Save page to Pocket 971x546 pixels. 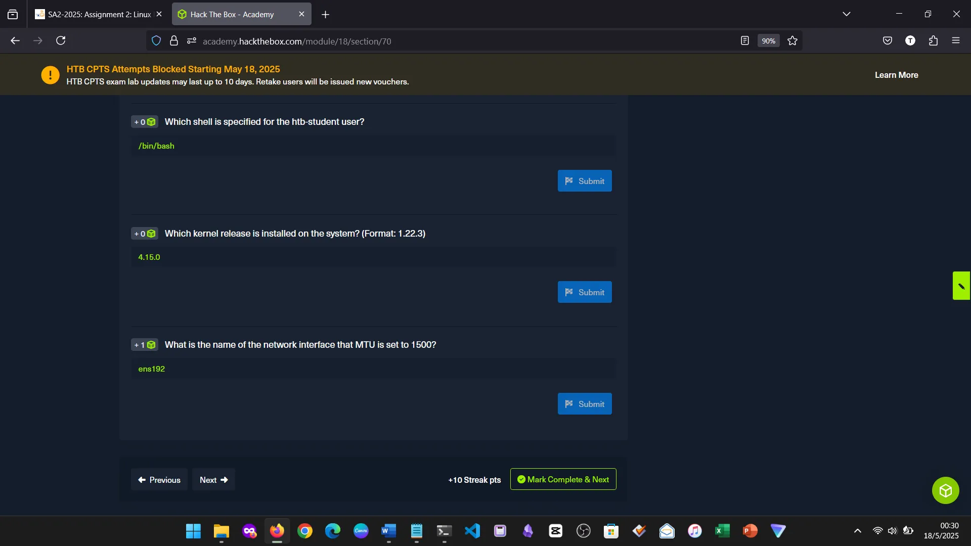click(887, 40)
